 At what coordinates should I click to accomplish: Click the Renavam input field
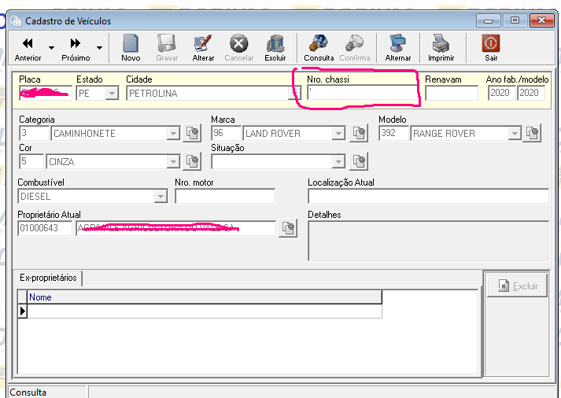(x=452, y=93)
